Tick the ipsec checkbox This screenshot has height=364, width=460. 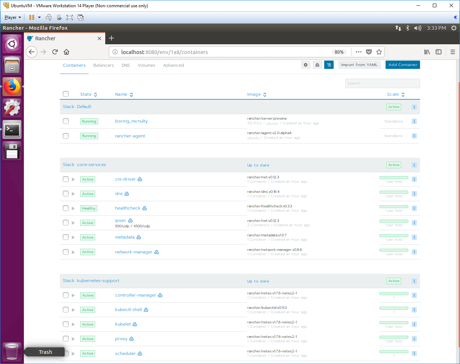coord(66,223)
